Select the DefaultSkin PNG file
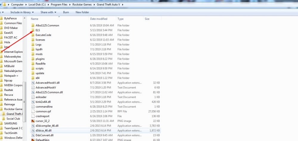Screen dimensions: 298x141 (x=42, y=140)
